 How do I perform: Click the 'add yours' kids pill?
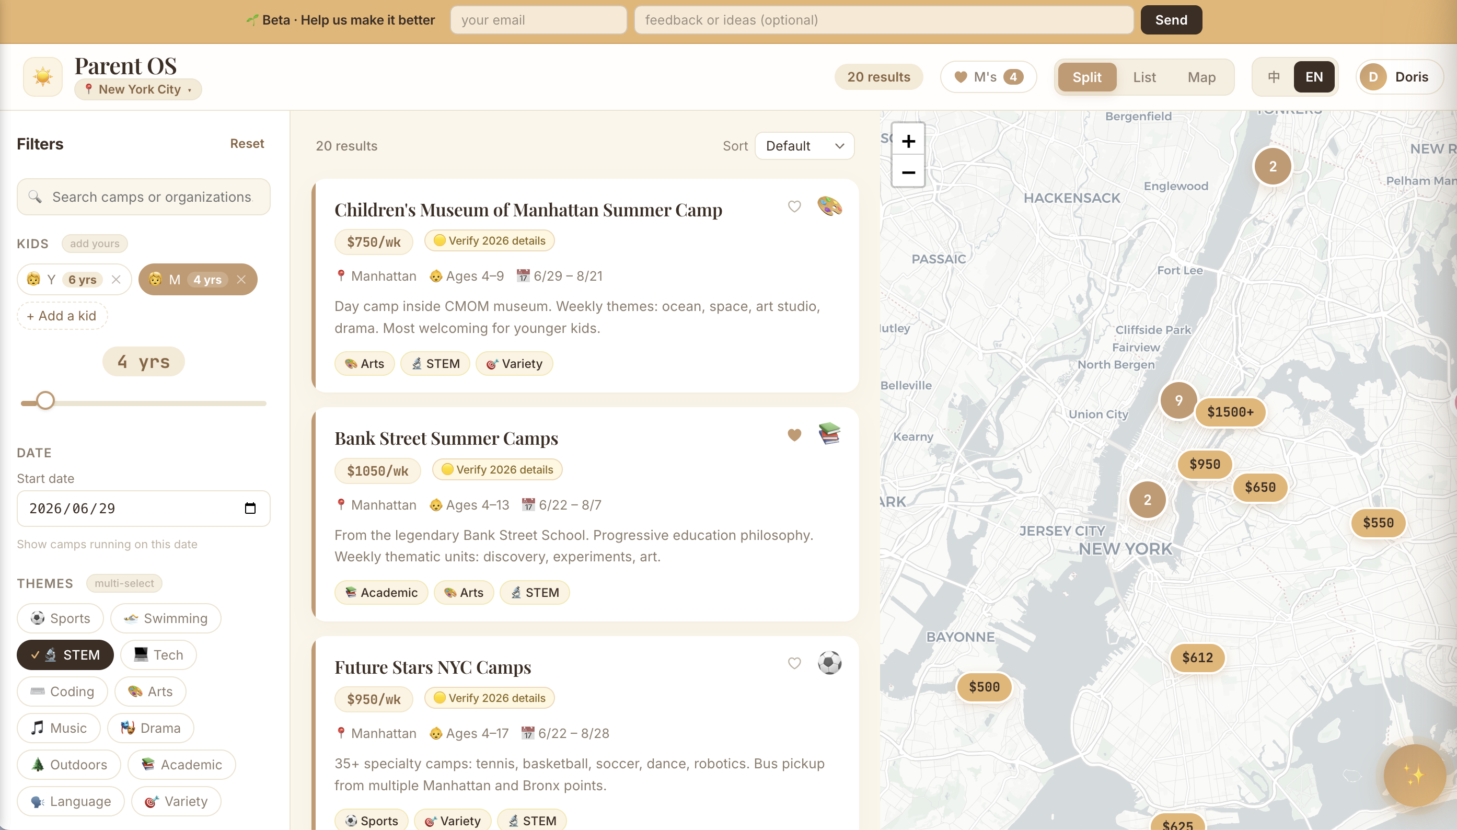click(95, 244)
